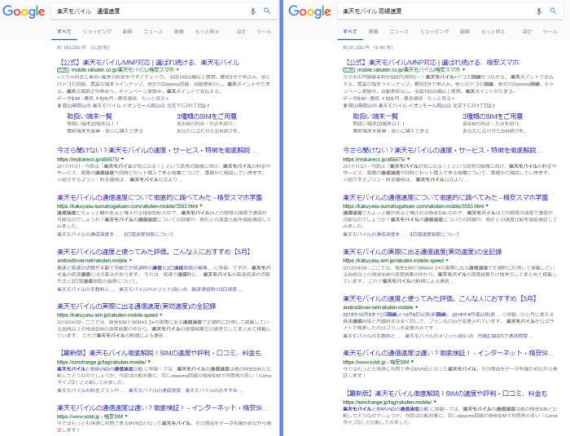Open 速度と使ってみた評価 result on 回線速度 page
This screenshot has width=570, height=436.
(440, 299)
